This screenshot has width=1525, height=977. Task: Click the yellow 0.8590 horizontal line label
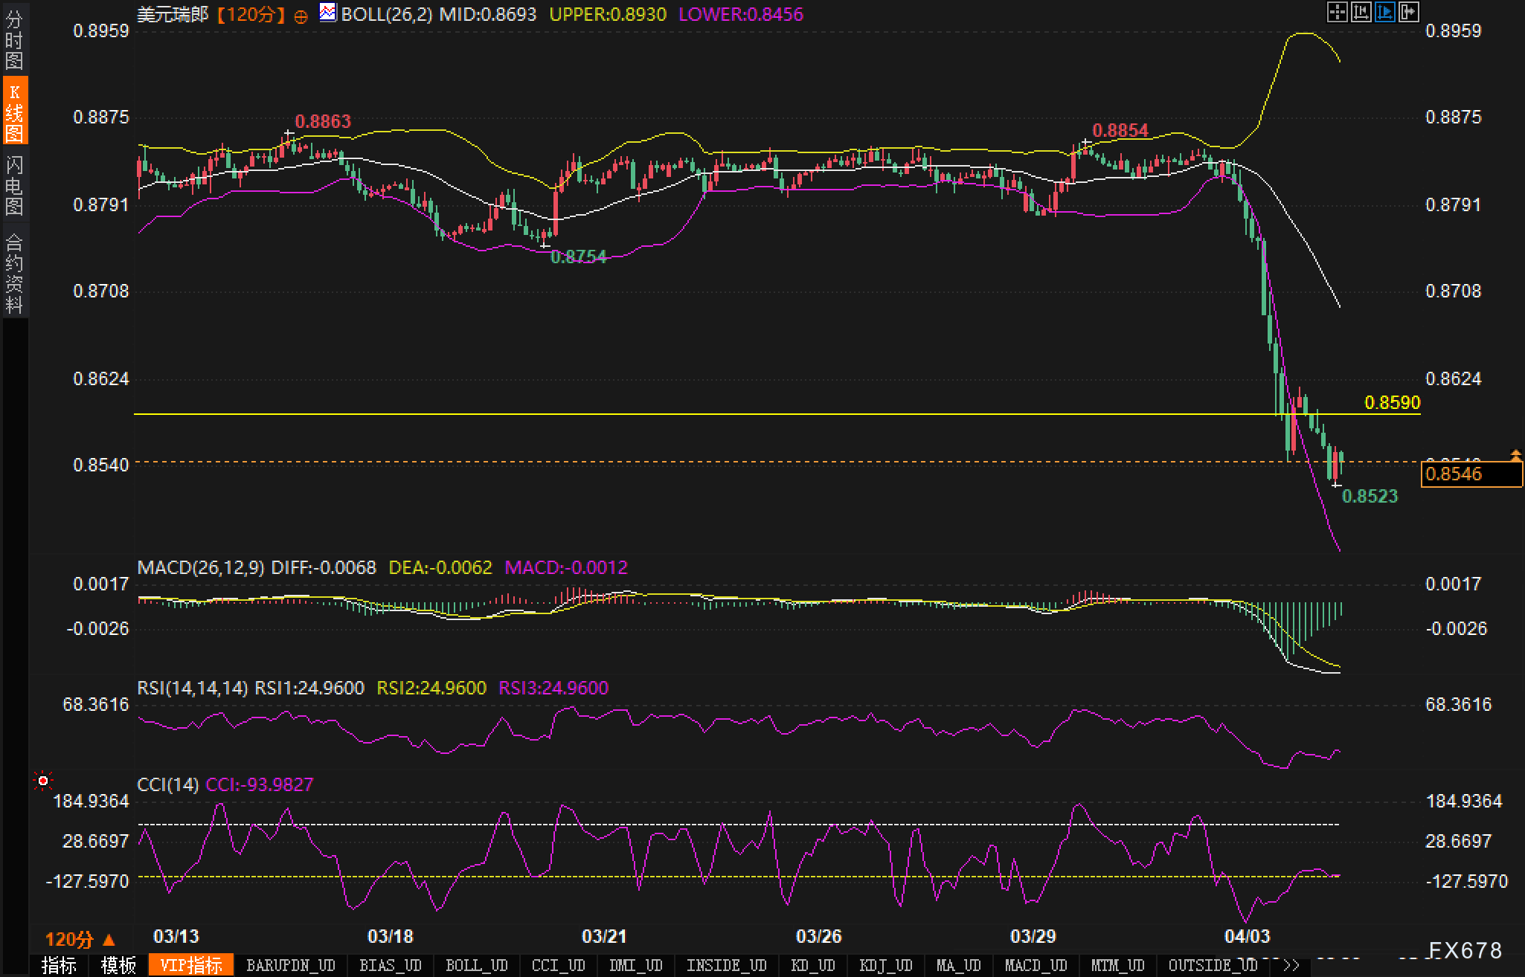(1392, 402)
